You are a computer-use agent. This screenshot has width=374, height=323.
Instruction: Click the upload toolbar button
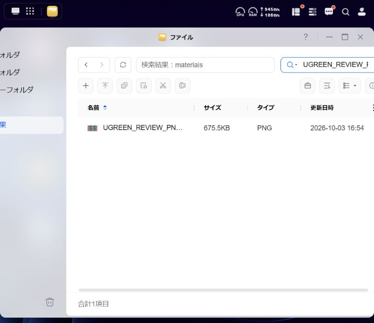click(x=105, y=86)
